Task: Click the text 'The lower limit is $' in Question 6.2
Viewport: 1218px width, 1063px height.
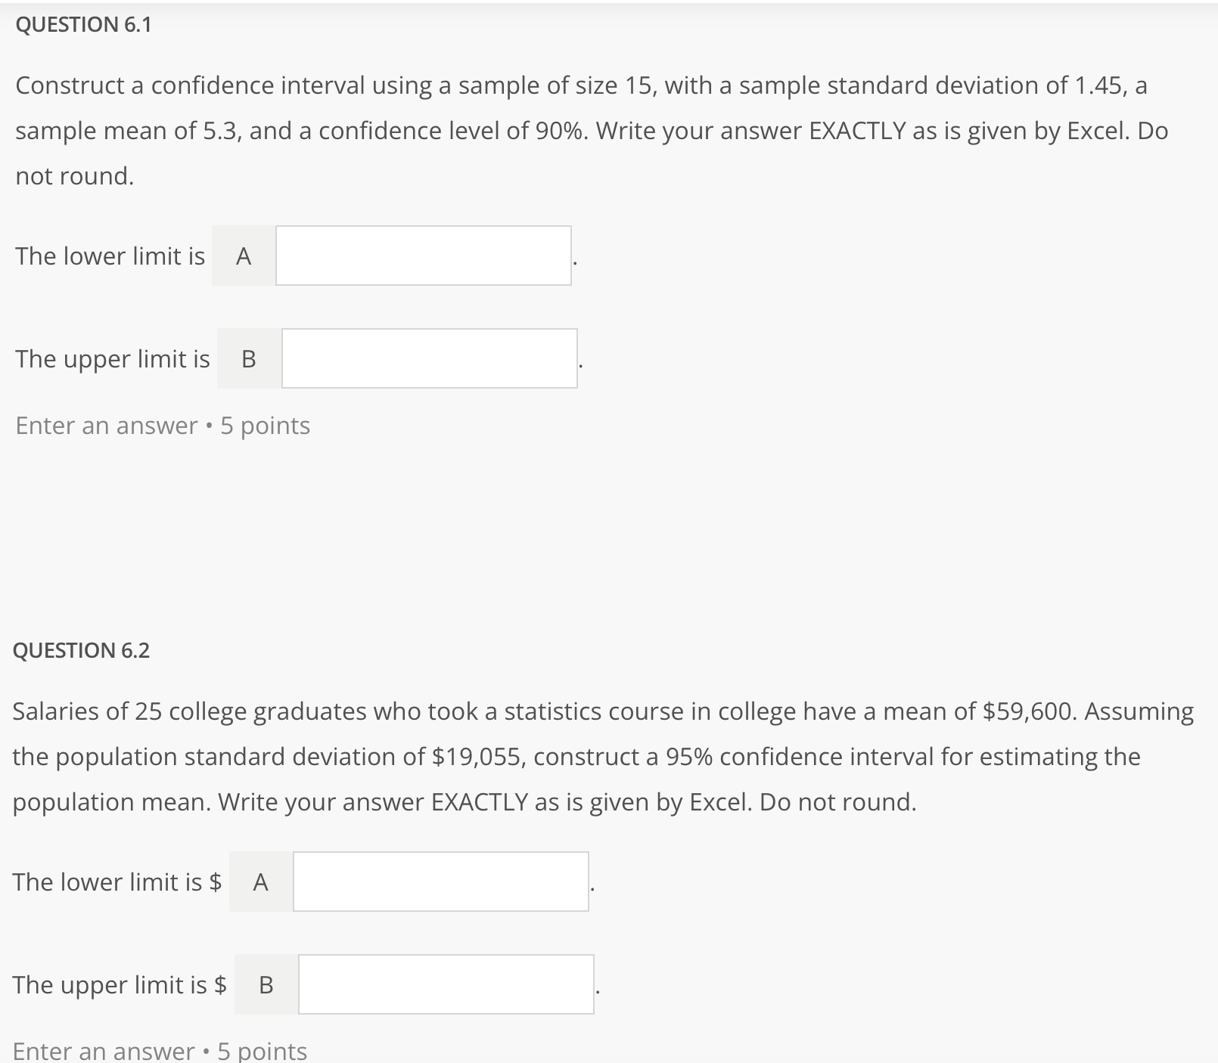Action: (x=117, y=881)
